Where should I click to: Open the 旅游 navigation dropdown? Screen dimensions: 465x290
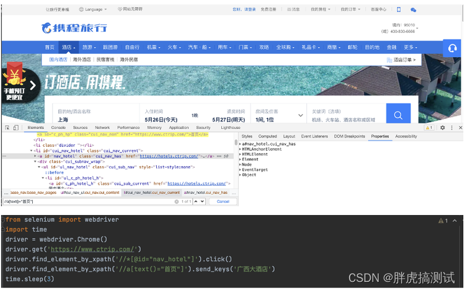coord(89,47)
